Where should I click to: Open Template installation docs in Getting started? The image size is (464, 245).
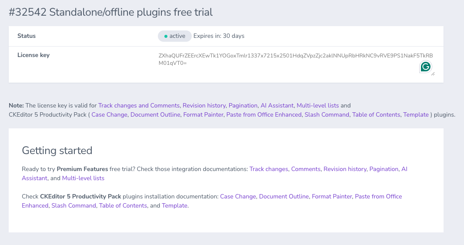(174, 206)
